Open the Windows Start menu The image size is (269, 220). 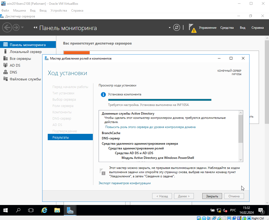6,210
